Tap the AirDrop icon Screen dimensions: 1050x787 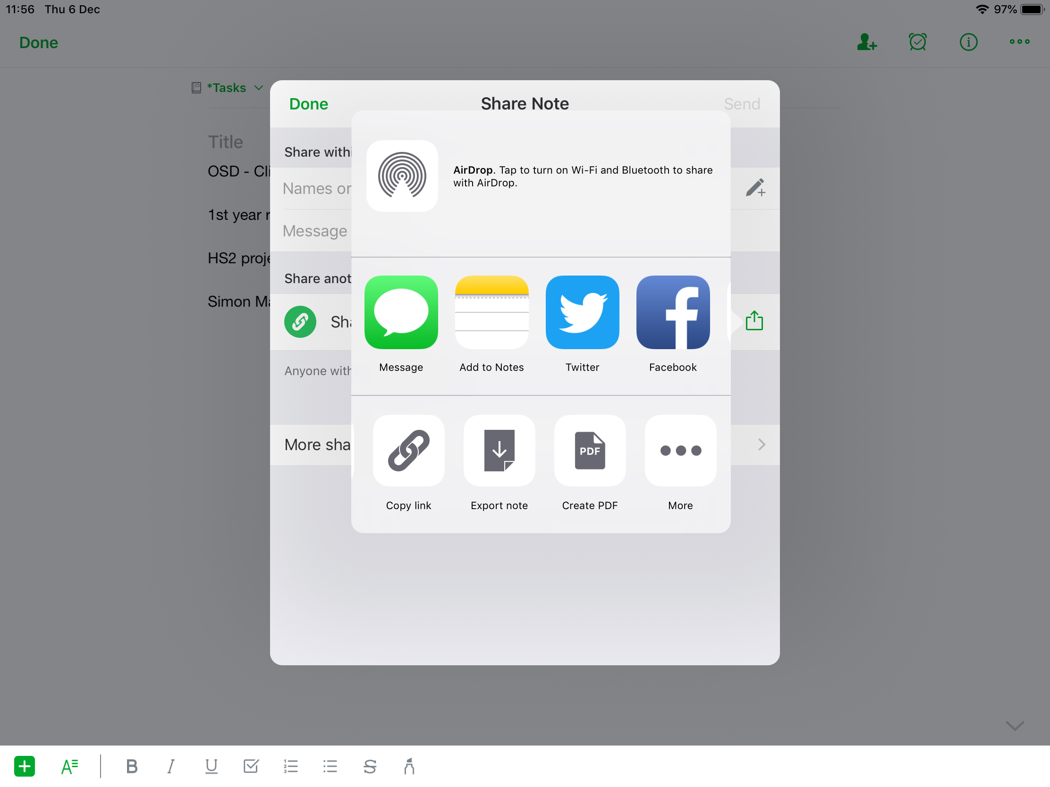point(402,176)
